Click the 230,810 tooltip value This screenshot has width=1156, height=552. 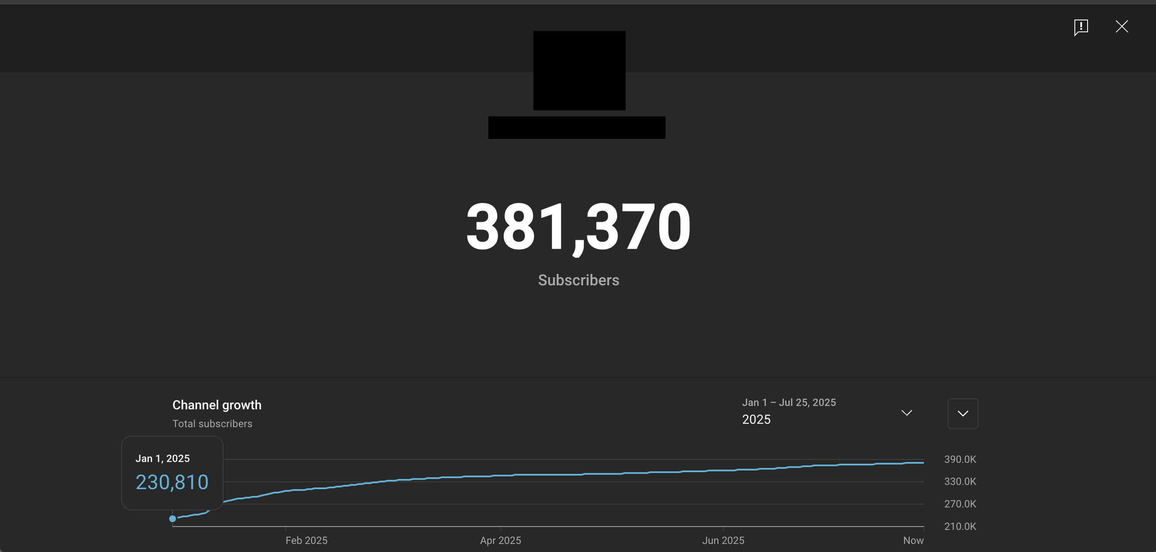[x=172, y=482]
